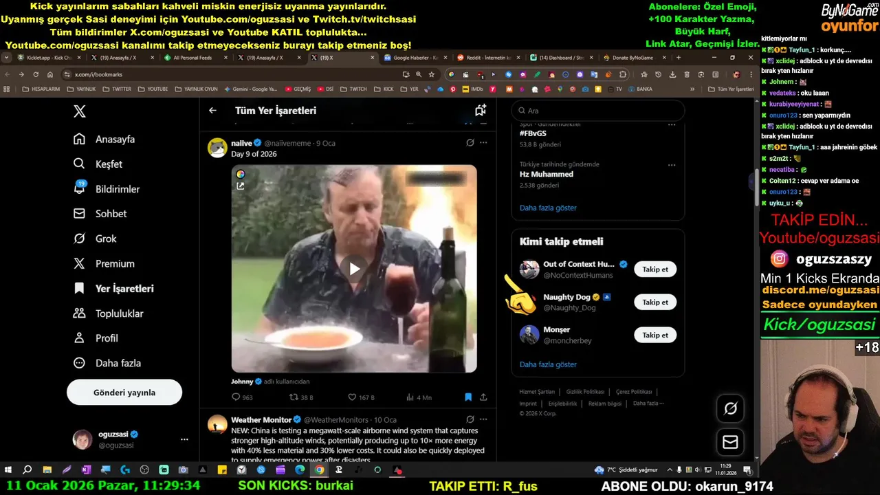Switch to the Reddit tab
Screen dimensions: 880x495
[487, 58]
